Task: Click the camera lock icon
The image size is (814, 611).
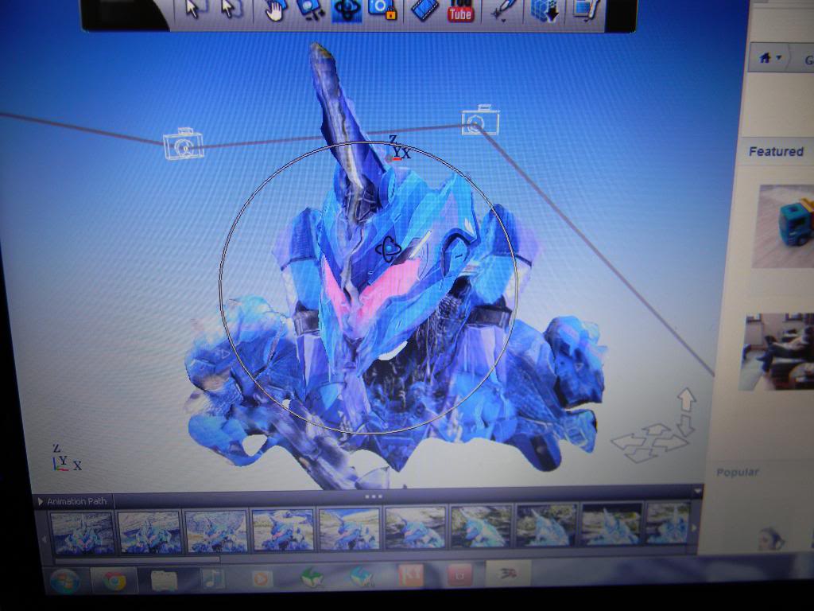Action: 382,10
